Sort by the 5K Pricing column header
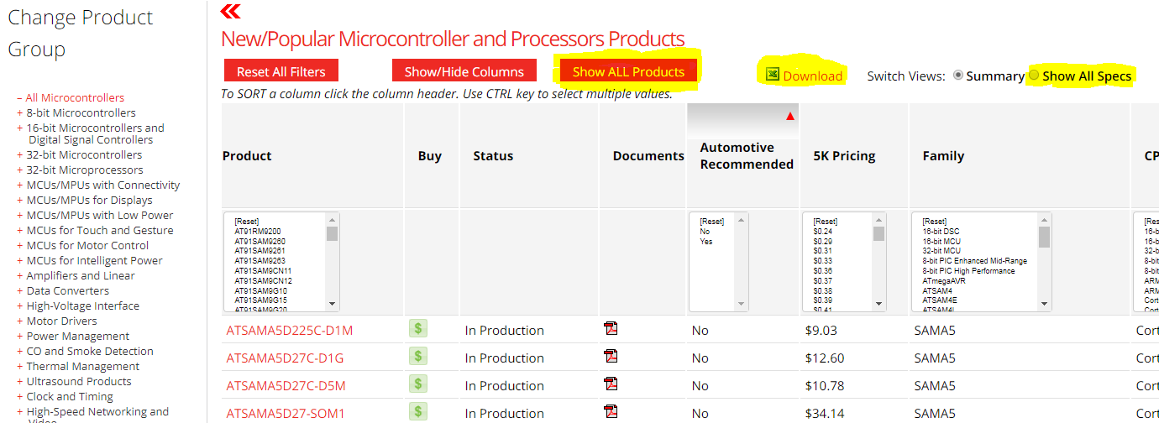The width and height of the screenshot is (1159, 423). point(844,156)
